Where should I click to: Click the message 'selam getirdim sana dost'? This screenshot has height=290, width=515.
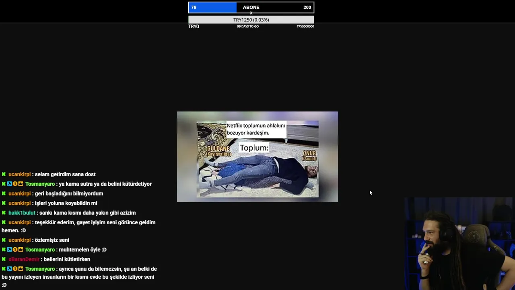65,174
